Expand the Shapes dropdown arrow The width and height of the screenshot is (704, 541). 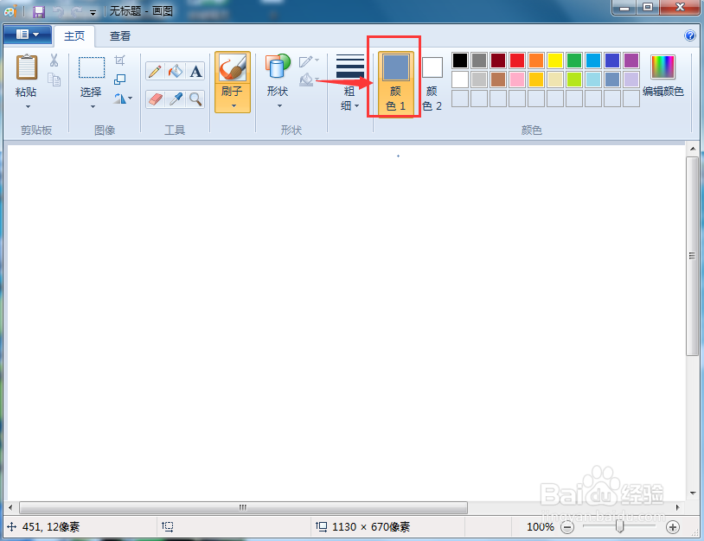click(x=279, y=106)
